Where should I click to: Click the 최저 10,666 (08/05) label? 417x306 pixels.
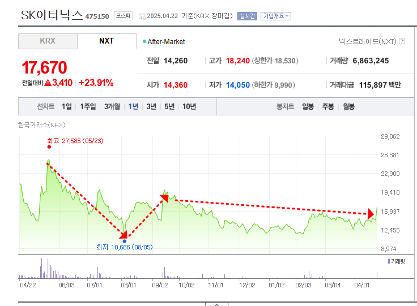tap(125, 247)
